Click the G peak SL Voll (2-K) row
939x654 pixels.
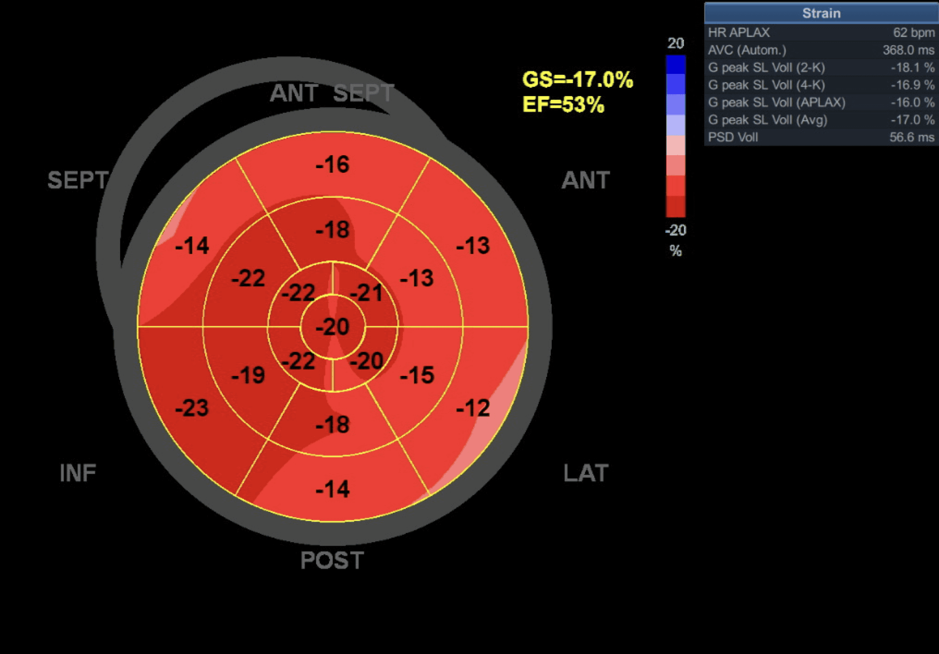[x=821, y=67]
